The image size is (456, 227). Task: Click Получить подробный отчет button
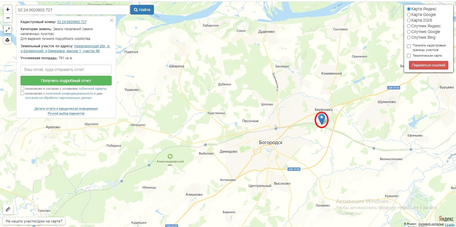[x=66, y=81]
